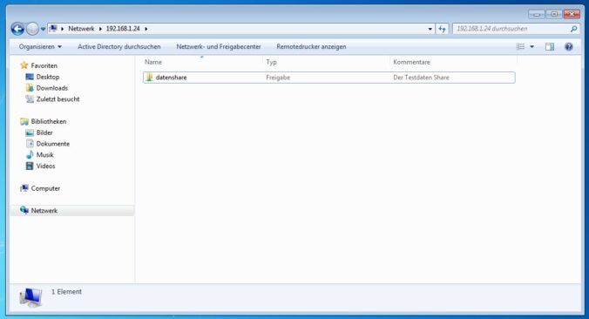Click the Bibliotheken library icon

(24, 121)
